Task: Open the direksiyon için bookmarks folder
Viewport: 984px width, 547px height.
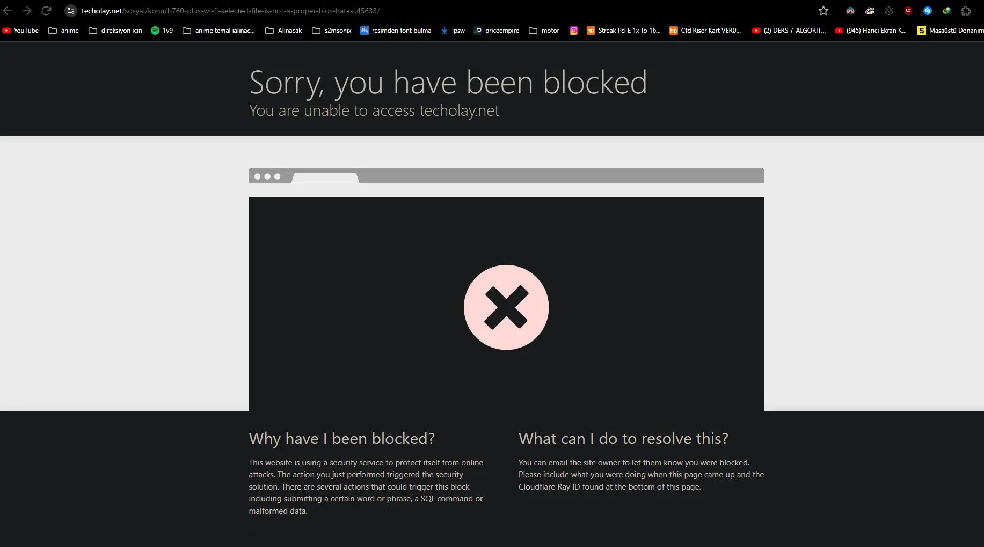Action: pos(115,31)
